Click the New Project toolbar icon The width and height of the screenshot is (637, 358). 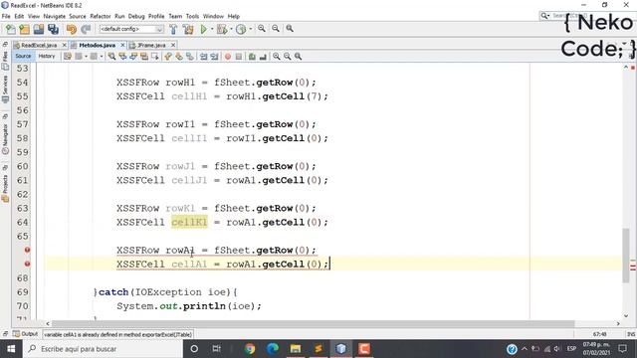pyautogui.click(x=24, y=29)
